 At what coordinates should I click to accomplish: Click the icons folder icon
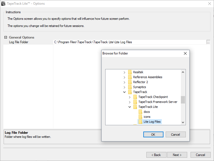(140, 117)
